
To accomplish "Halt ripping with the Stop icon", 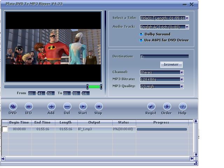I will coord(99,106).
